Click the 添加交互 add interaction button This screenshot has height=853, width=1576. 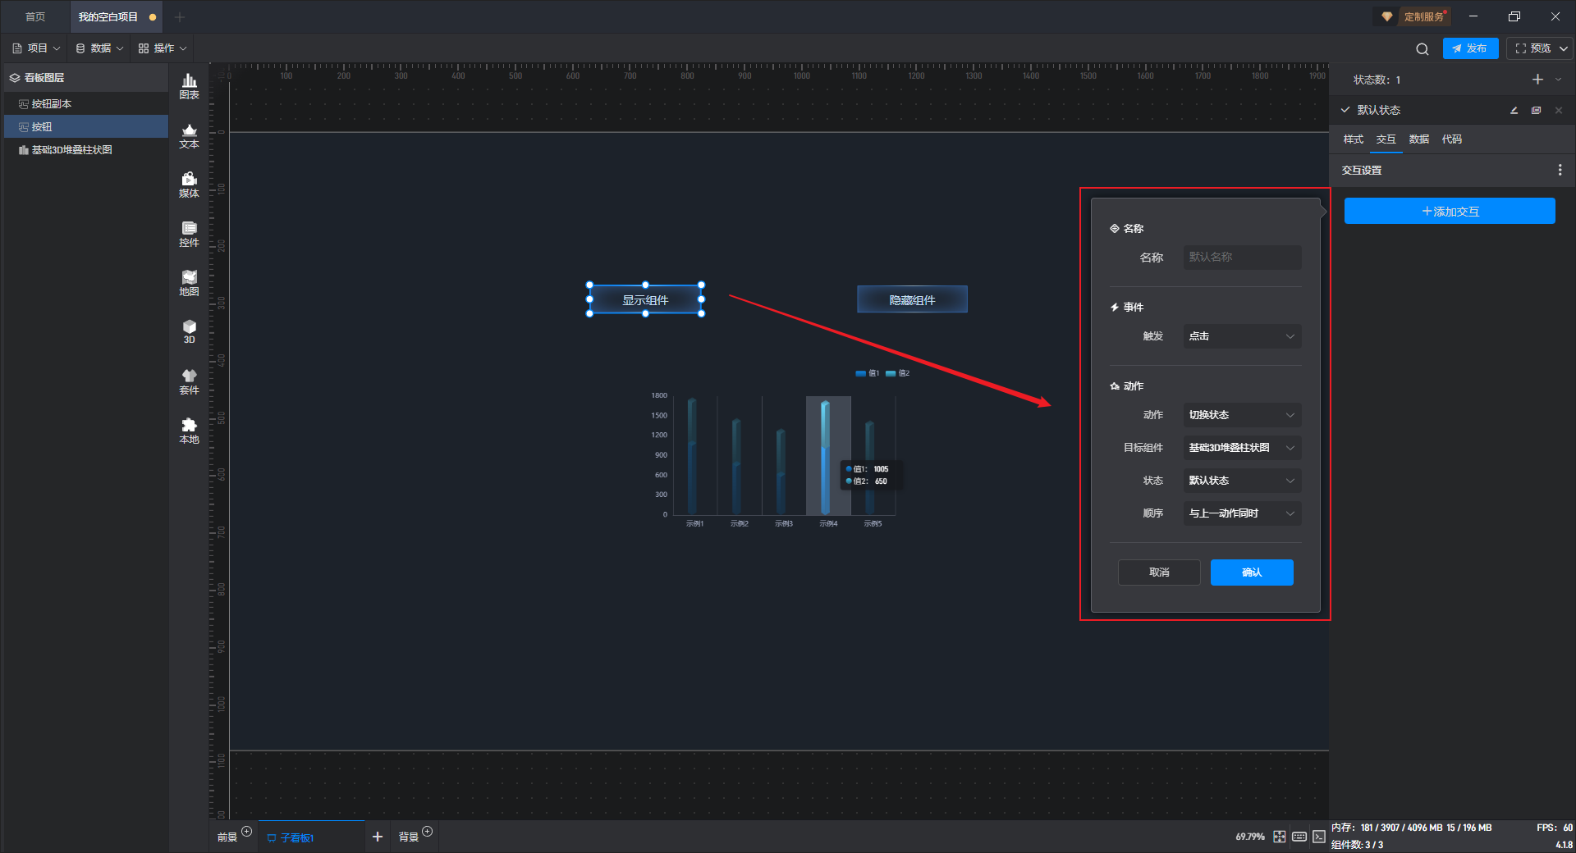[x=1449, y=212]
